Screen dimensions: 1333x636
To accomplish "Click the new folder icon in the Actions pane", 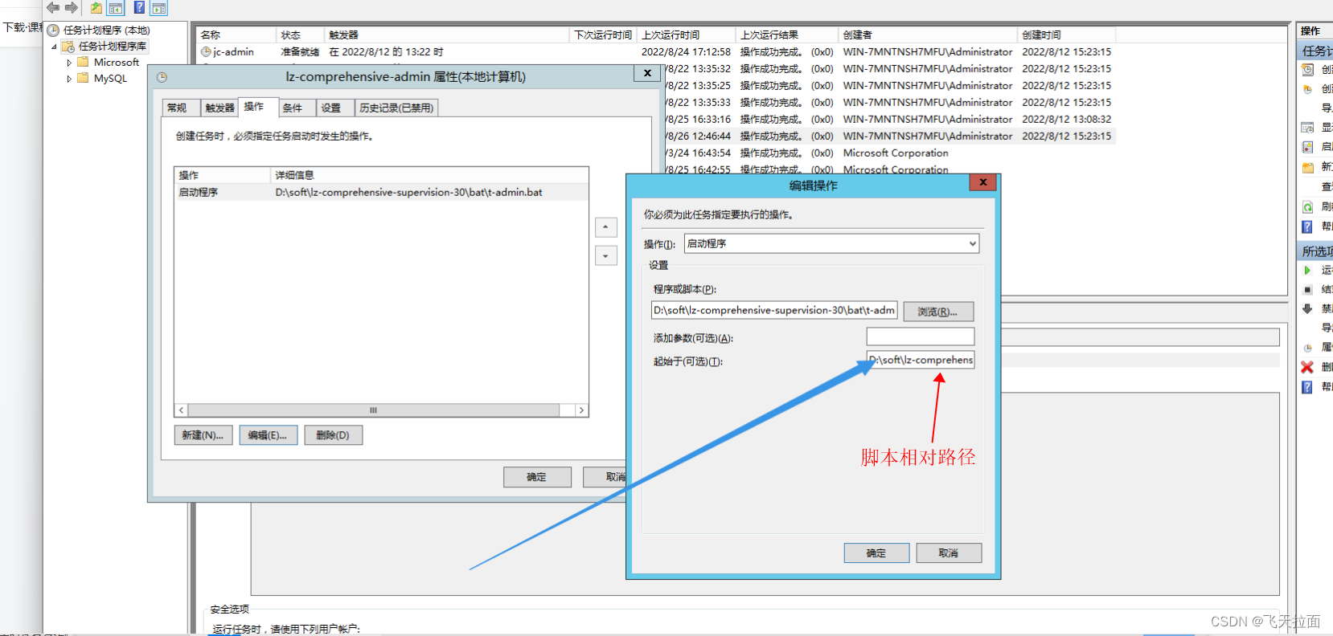I will (1307, 167).
